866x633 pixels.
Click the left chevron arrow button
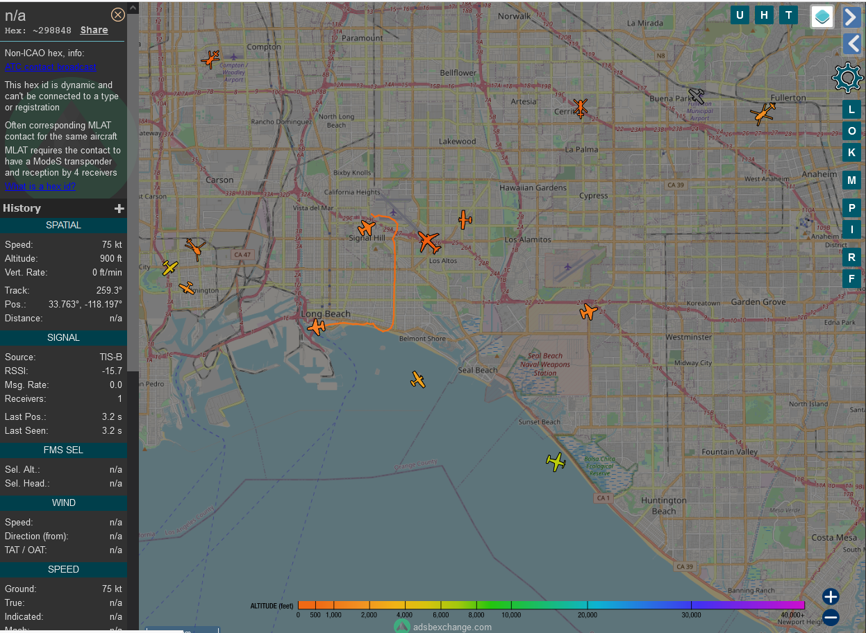coord(852,44)
